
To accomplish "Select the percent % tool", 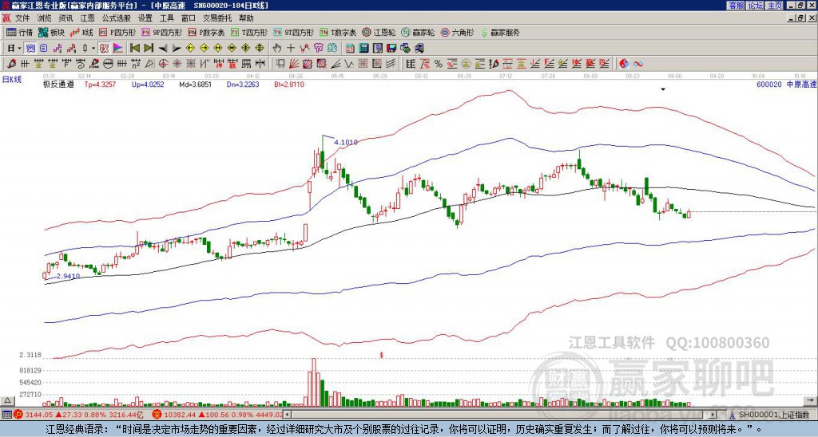I will pos(439,64).
